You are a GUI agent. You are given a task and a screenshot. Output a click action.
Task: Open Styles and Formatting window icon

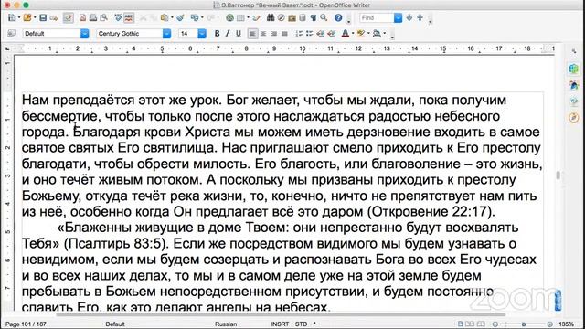tap(12, 34)
